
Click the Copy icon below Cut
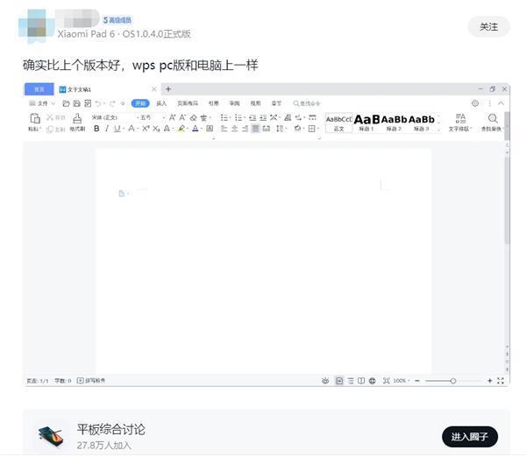(50, 130)
